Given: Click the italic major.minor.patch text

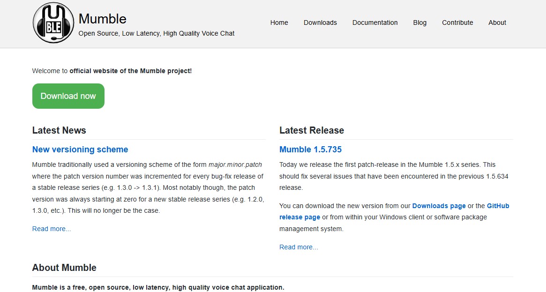Looking at the screenshot, I should pos(235,165).
